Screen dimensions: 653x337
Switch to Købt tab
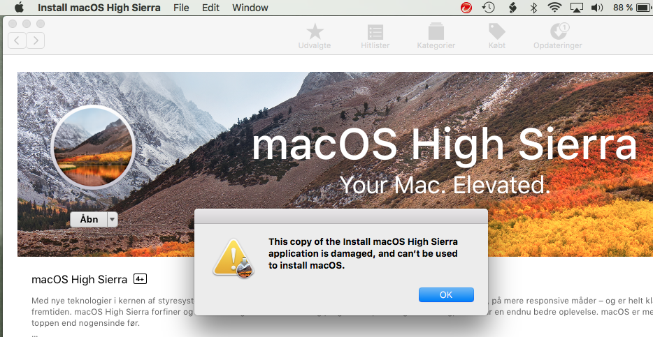click(497, 36)
